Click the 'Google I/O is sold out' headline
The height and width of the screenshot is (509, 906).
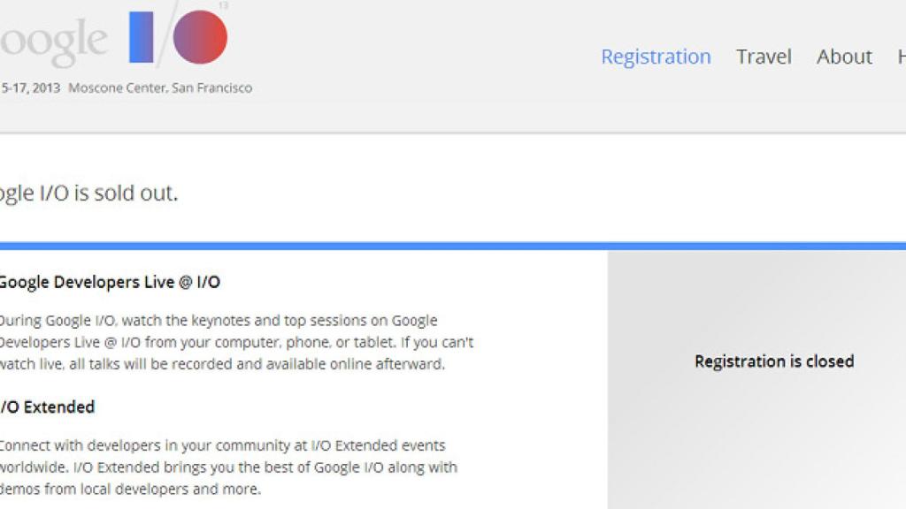click(88, 193)
